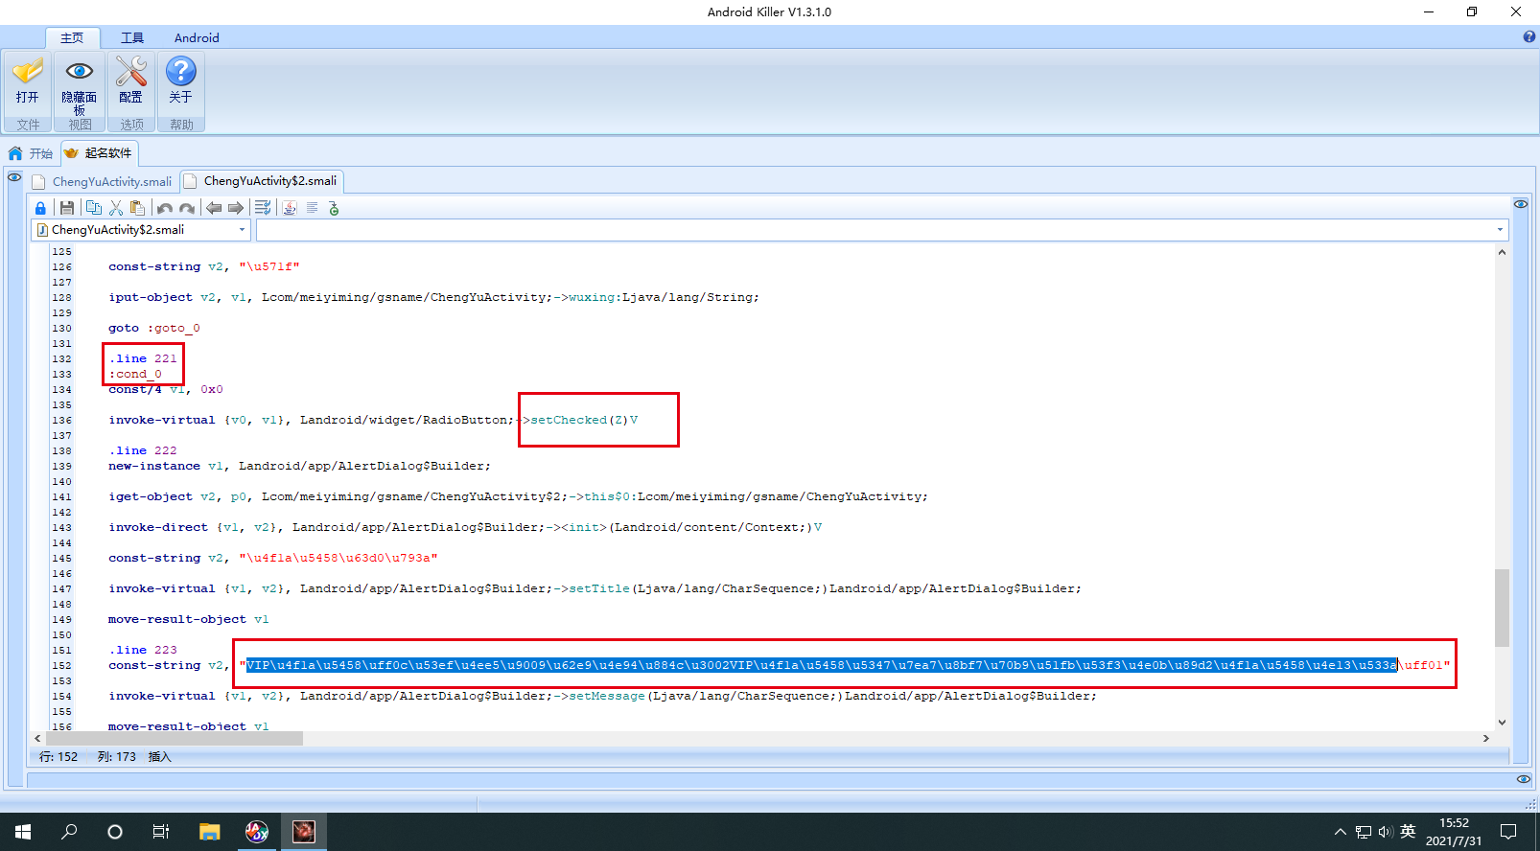Open the 配置 configuration tools icon
This screenshot has width=1540, height=851.
point(131,80)
